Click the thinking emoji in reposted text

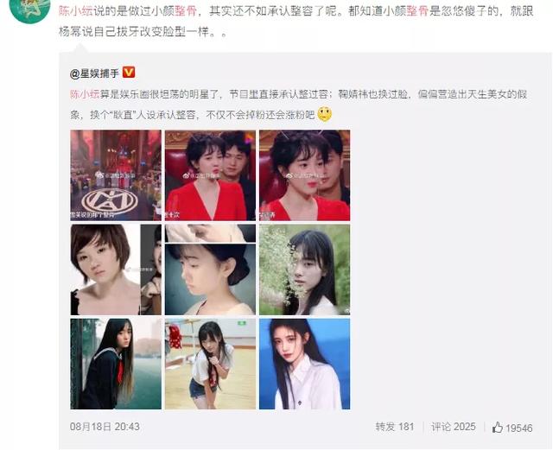coord(325,114)
